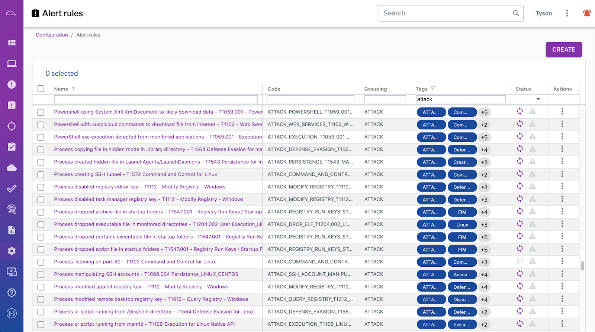
Task: Expand +4 tags in Process dropped archive file row
Action: tap(484, 212)
